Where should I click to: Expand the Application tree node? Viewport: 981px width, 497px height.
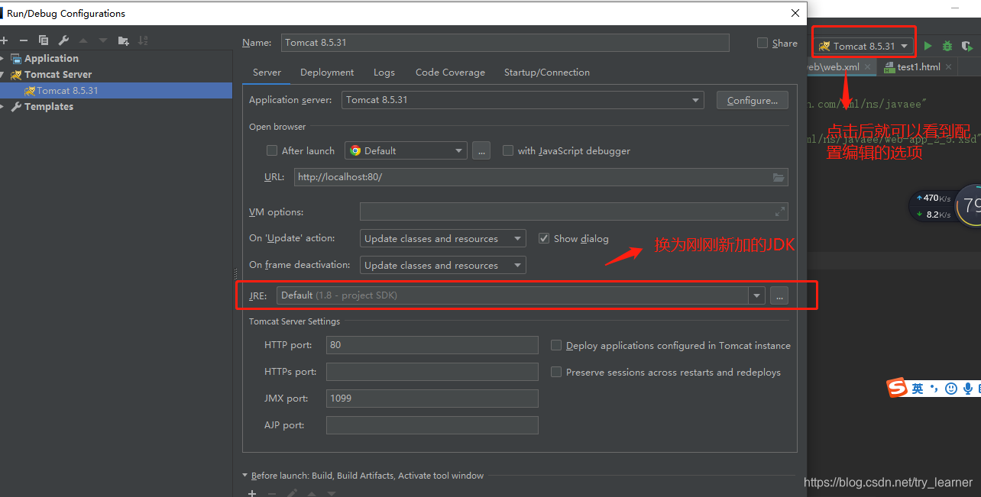[3, 59]
